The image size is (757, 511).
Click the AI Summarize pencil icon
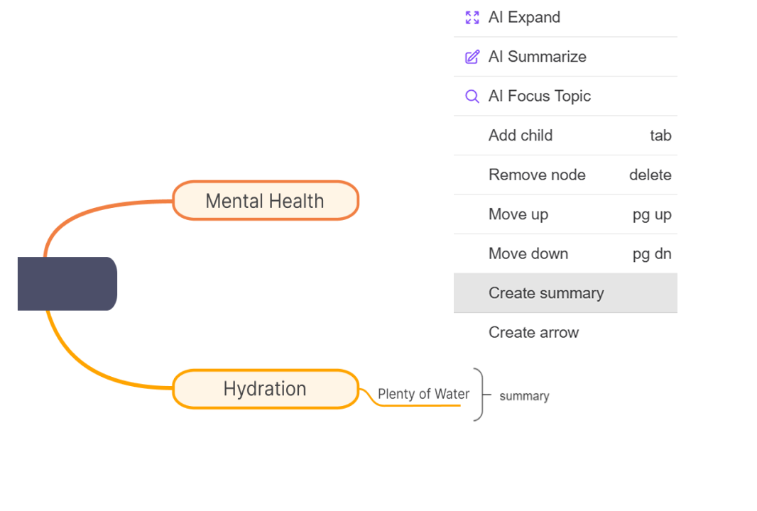472,57
